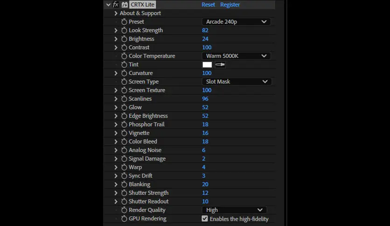This screenshot has height=226, width=390.
Task: Expand the Phosphor Trail property
Action: [116, 125]
